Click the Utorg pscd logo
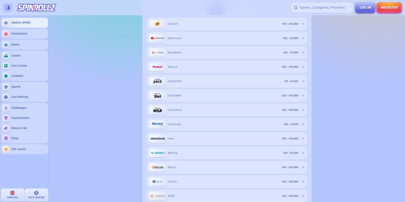405x202 pixels. click(157, 81)
